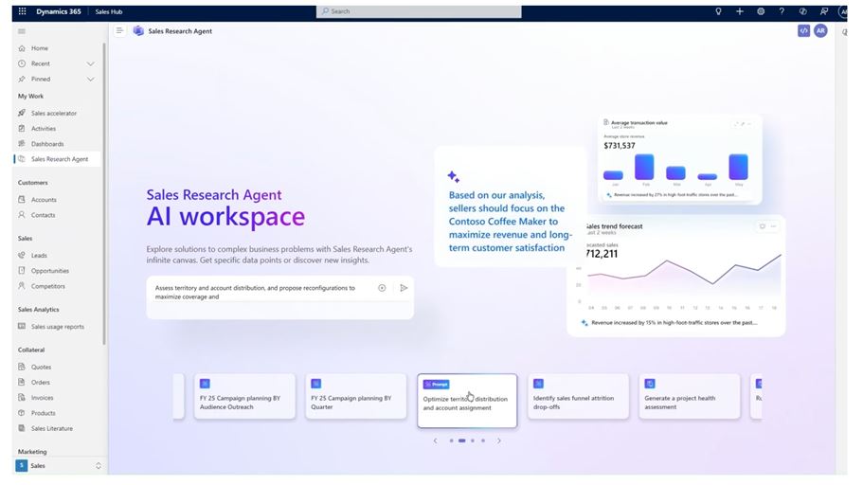Click the Average transaction value card title
Image resolution: width=863 pixels, height=485 pixels.
click(x=639, y=123)
